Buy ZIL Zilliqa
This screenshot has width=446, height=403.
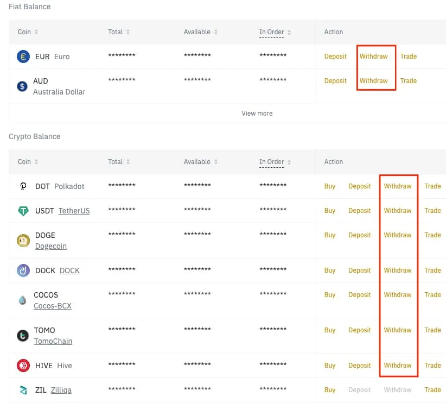pyautogui.click(x=330, y=390)
